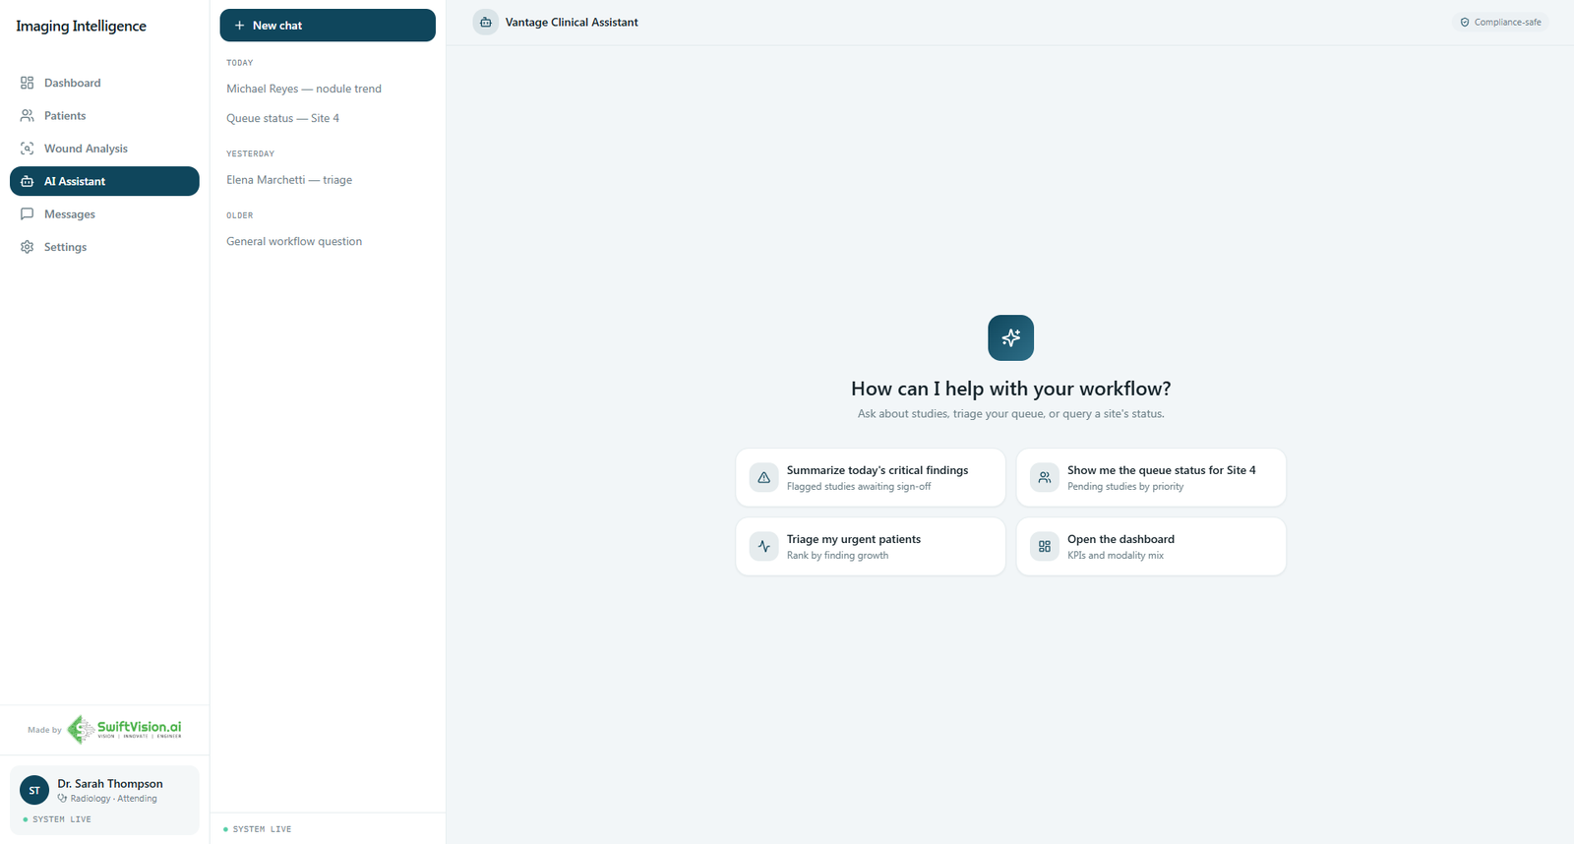Choose Summarize today's critical findings suggestion
This screenshot has width=1574, height=844.
pyautogui.click(x=871, y=477)
